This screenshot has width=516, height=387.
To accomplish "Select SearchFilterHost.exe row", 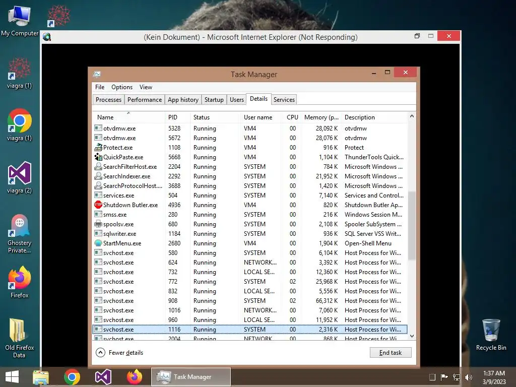I will [x=250, y=166].
